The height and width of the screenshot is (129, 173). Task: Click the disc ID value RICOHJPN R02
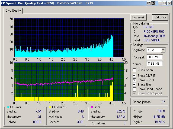pos(154,32)
